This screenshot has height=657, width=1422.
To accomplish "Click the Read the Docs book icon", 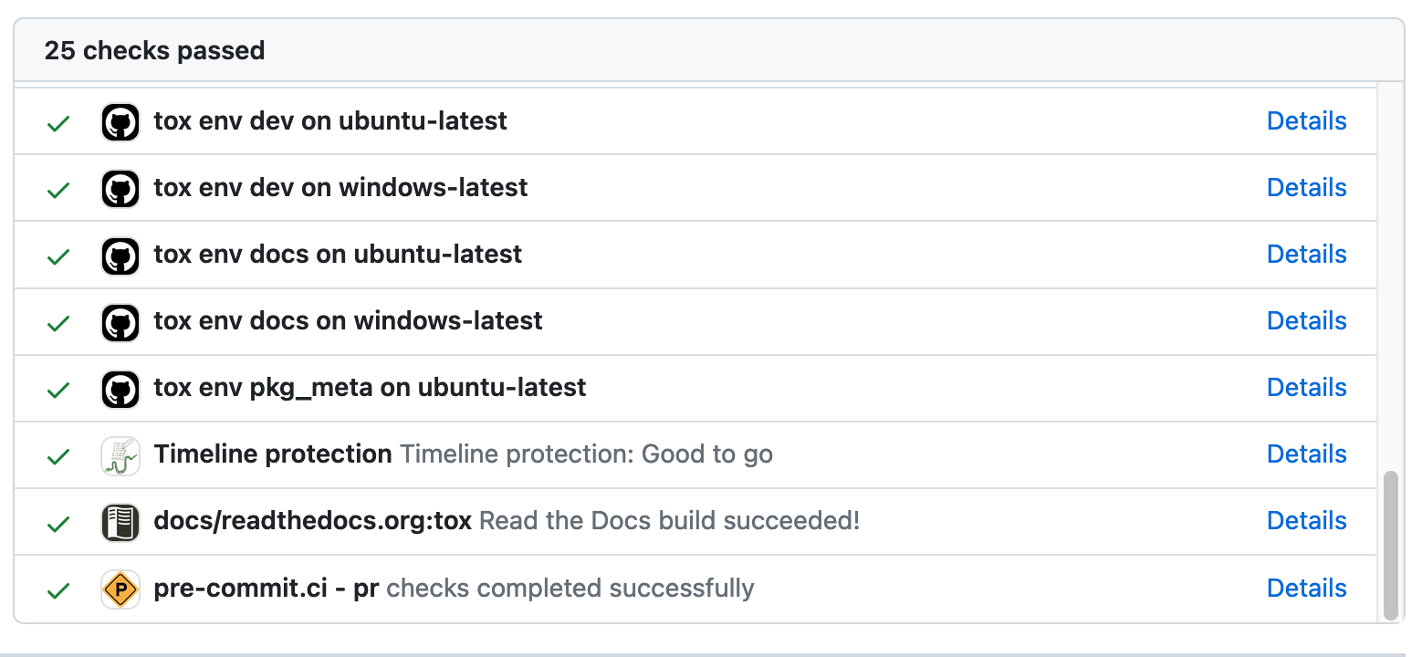I will (120, 522).
